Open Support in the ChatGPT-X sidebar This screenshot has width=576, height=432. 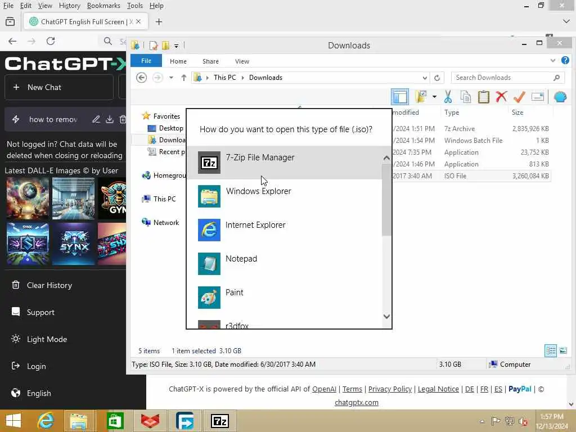click(33, 312)
